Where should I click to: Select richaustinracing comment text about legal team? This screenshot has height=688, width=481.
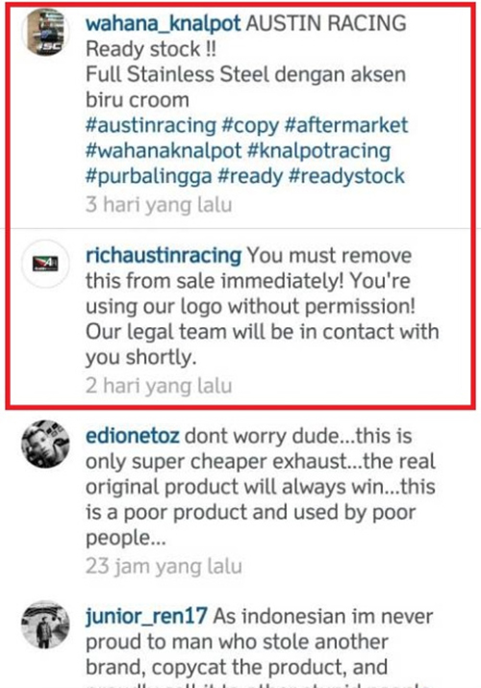click(263, 306)
